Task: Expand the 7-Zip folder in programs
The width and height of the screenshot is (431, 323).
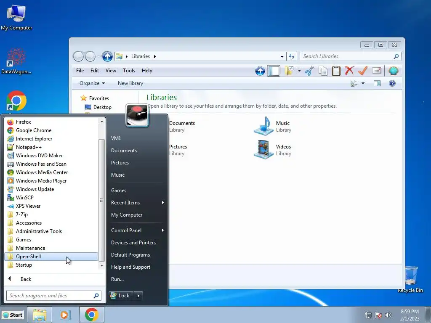Action: coord(51,214)
